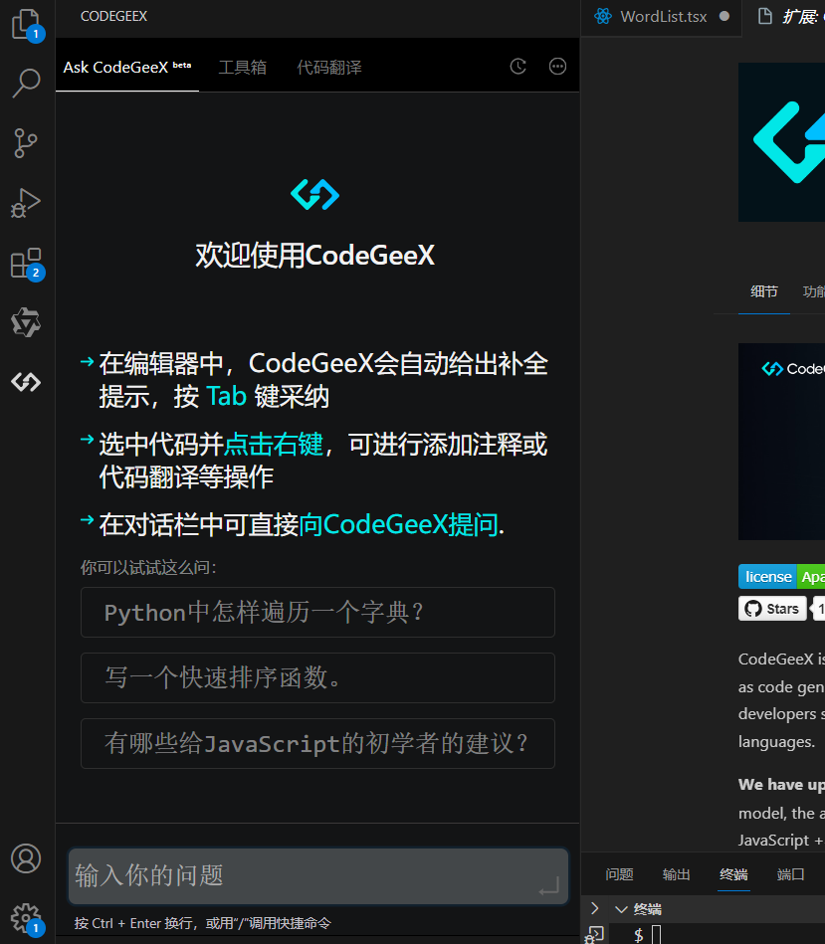Ask '写一个快速排序函数。' suggestion

317,677
